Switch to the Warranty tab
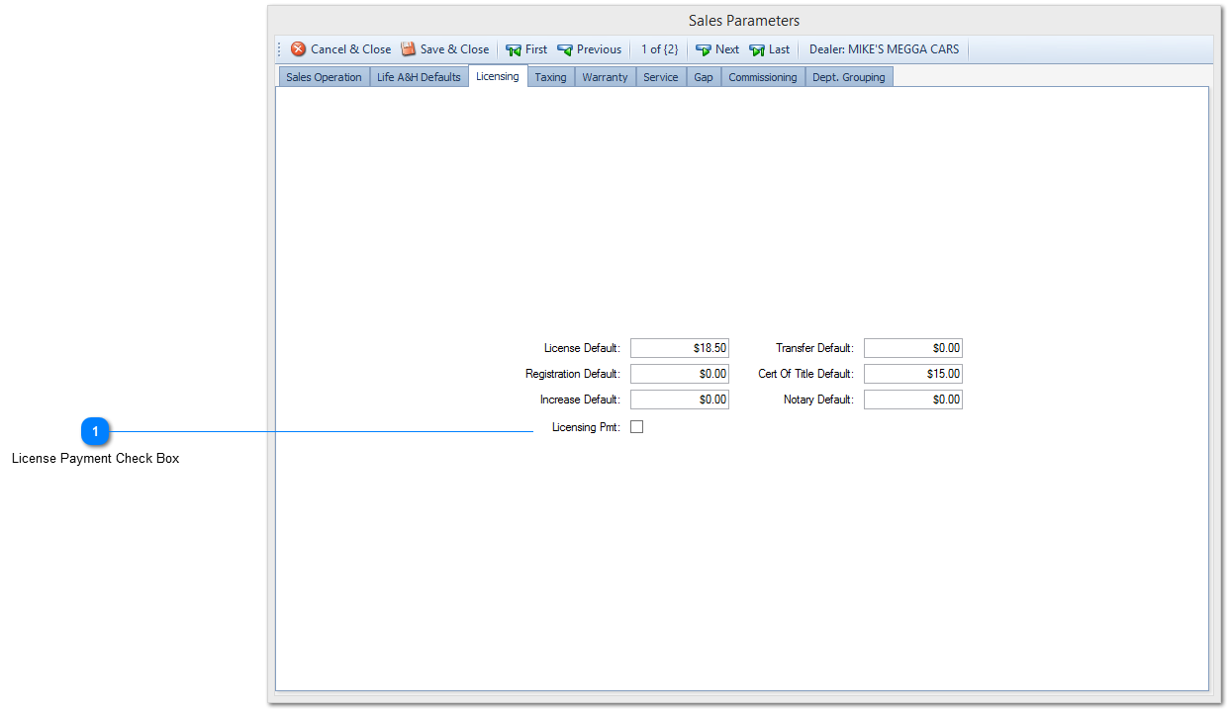This screenshot has height=712, width=1230. coord(605,77)
